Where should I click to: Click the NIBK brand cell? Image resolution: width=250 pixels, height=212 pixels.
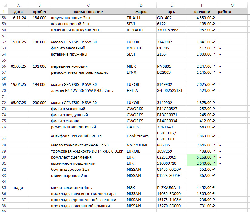tap(141, 66)
